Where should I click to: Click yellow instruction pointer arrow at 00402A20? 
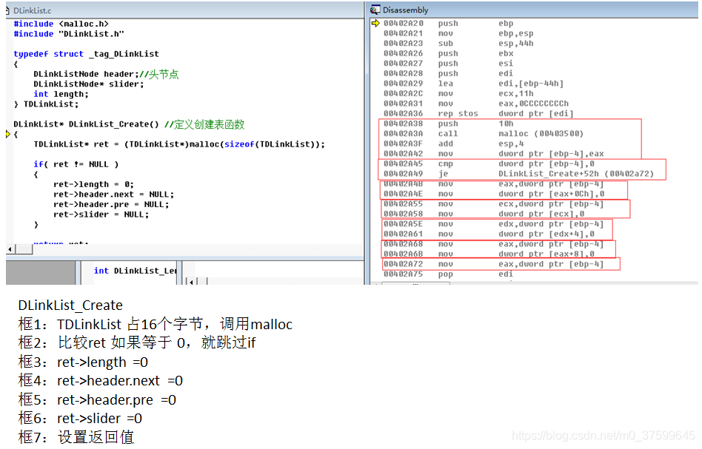[x=375, y=23]
